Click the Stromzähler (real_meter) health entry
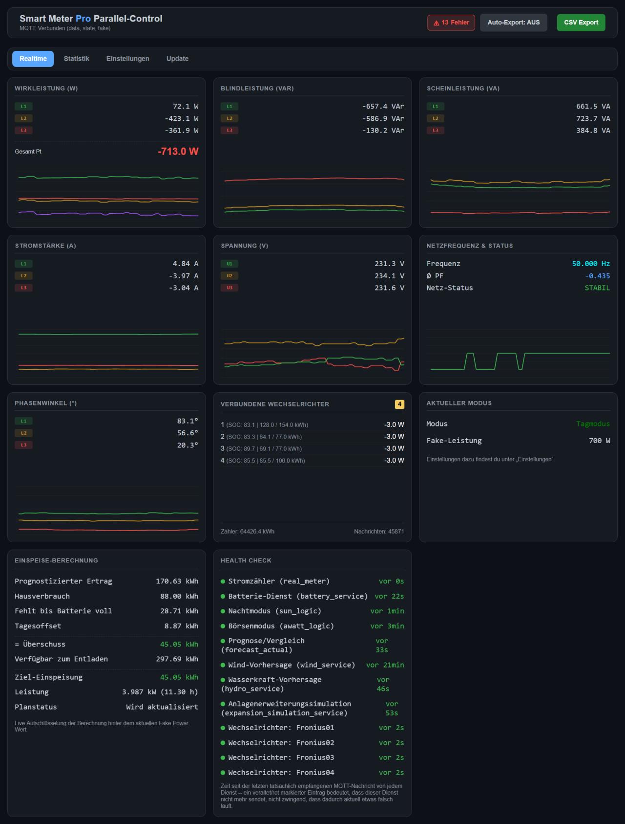Viewport: 625px width, 824px height. (x=312, y=581)
